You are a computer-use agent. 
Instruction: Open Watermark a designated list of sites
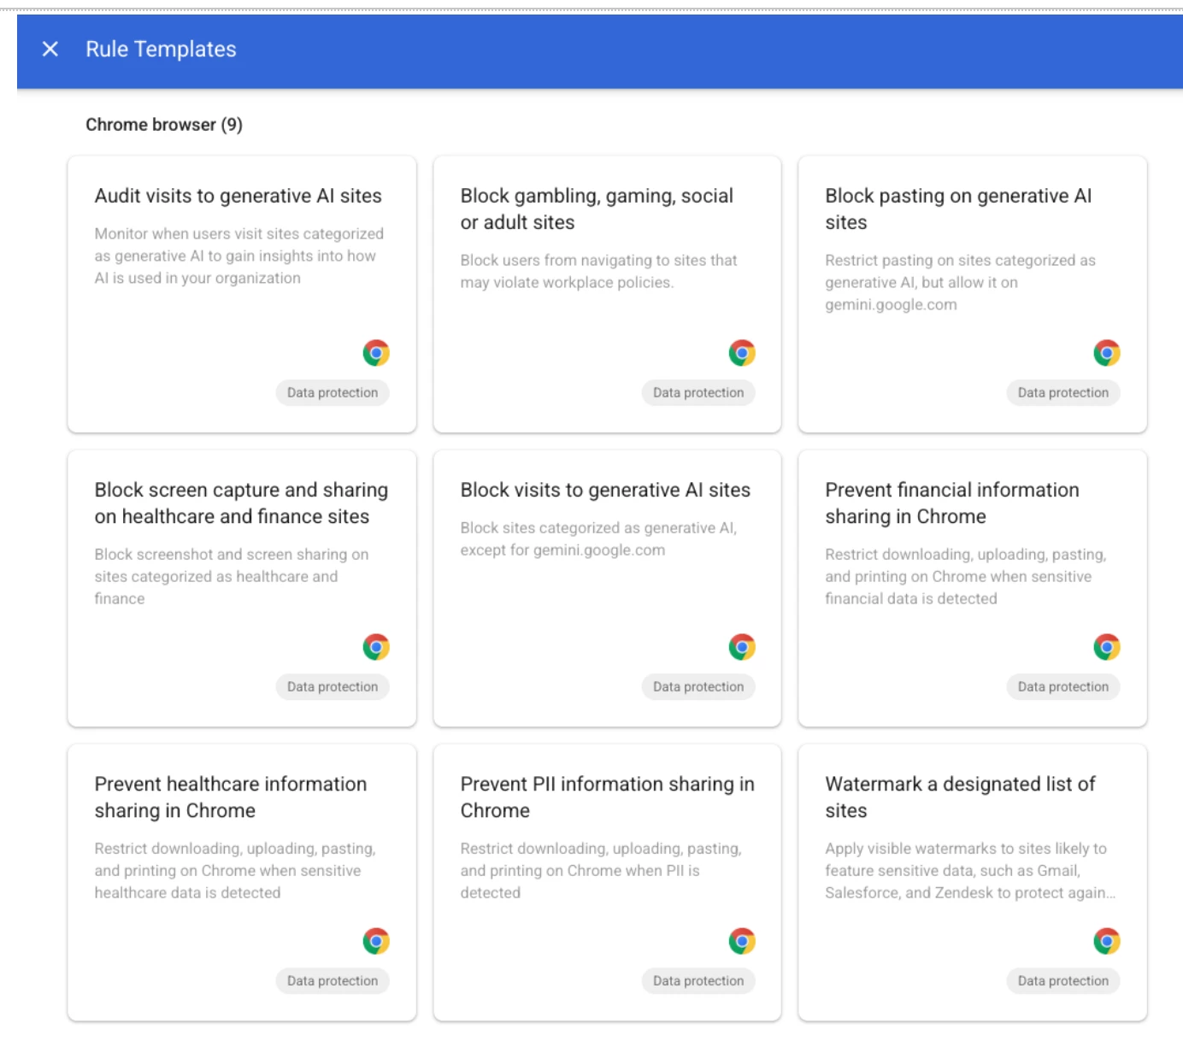[x=960, y=797]
